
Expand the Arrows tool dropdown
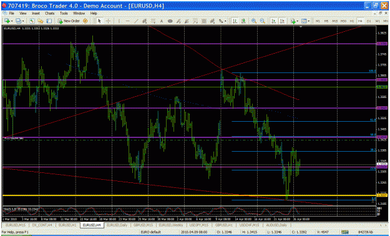[225, 21]
